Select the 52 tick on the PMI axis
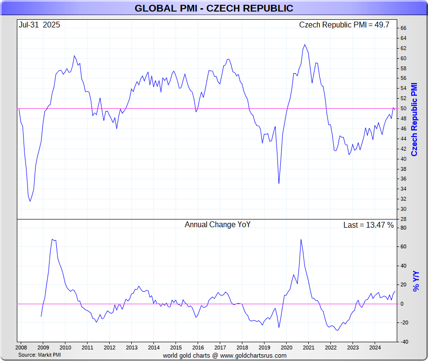The height and width of the screenshot is (361, 428). (403, 98)
